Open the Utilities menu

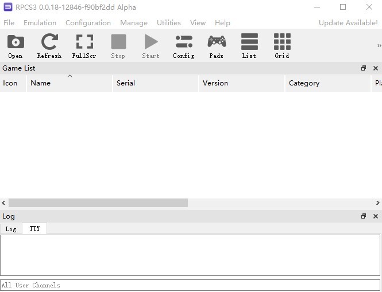click(168, 23)
